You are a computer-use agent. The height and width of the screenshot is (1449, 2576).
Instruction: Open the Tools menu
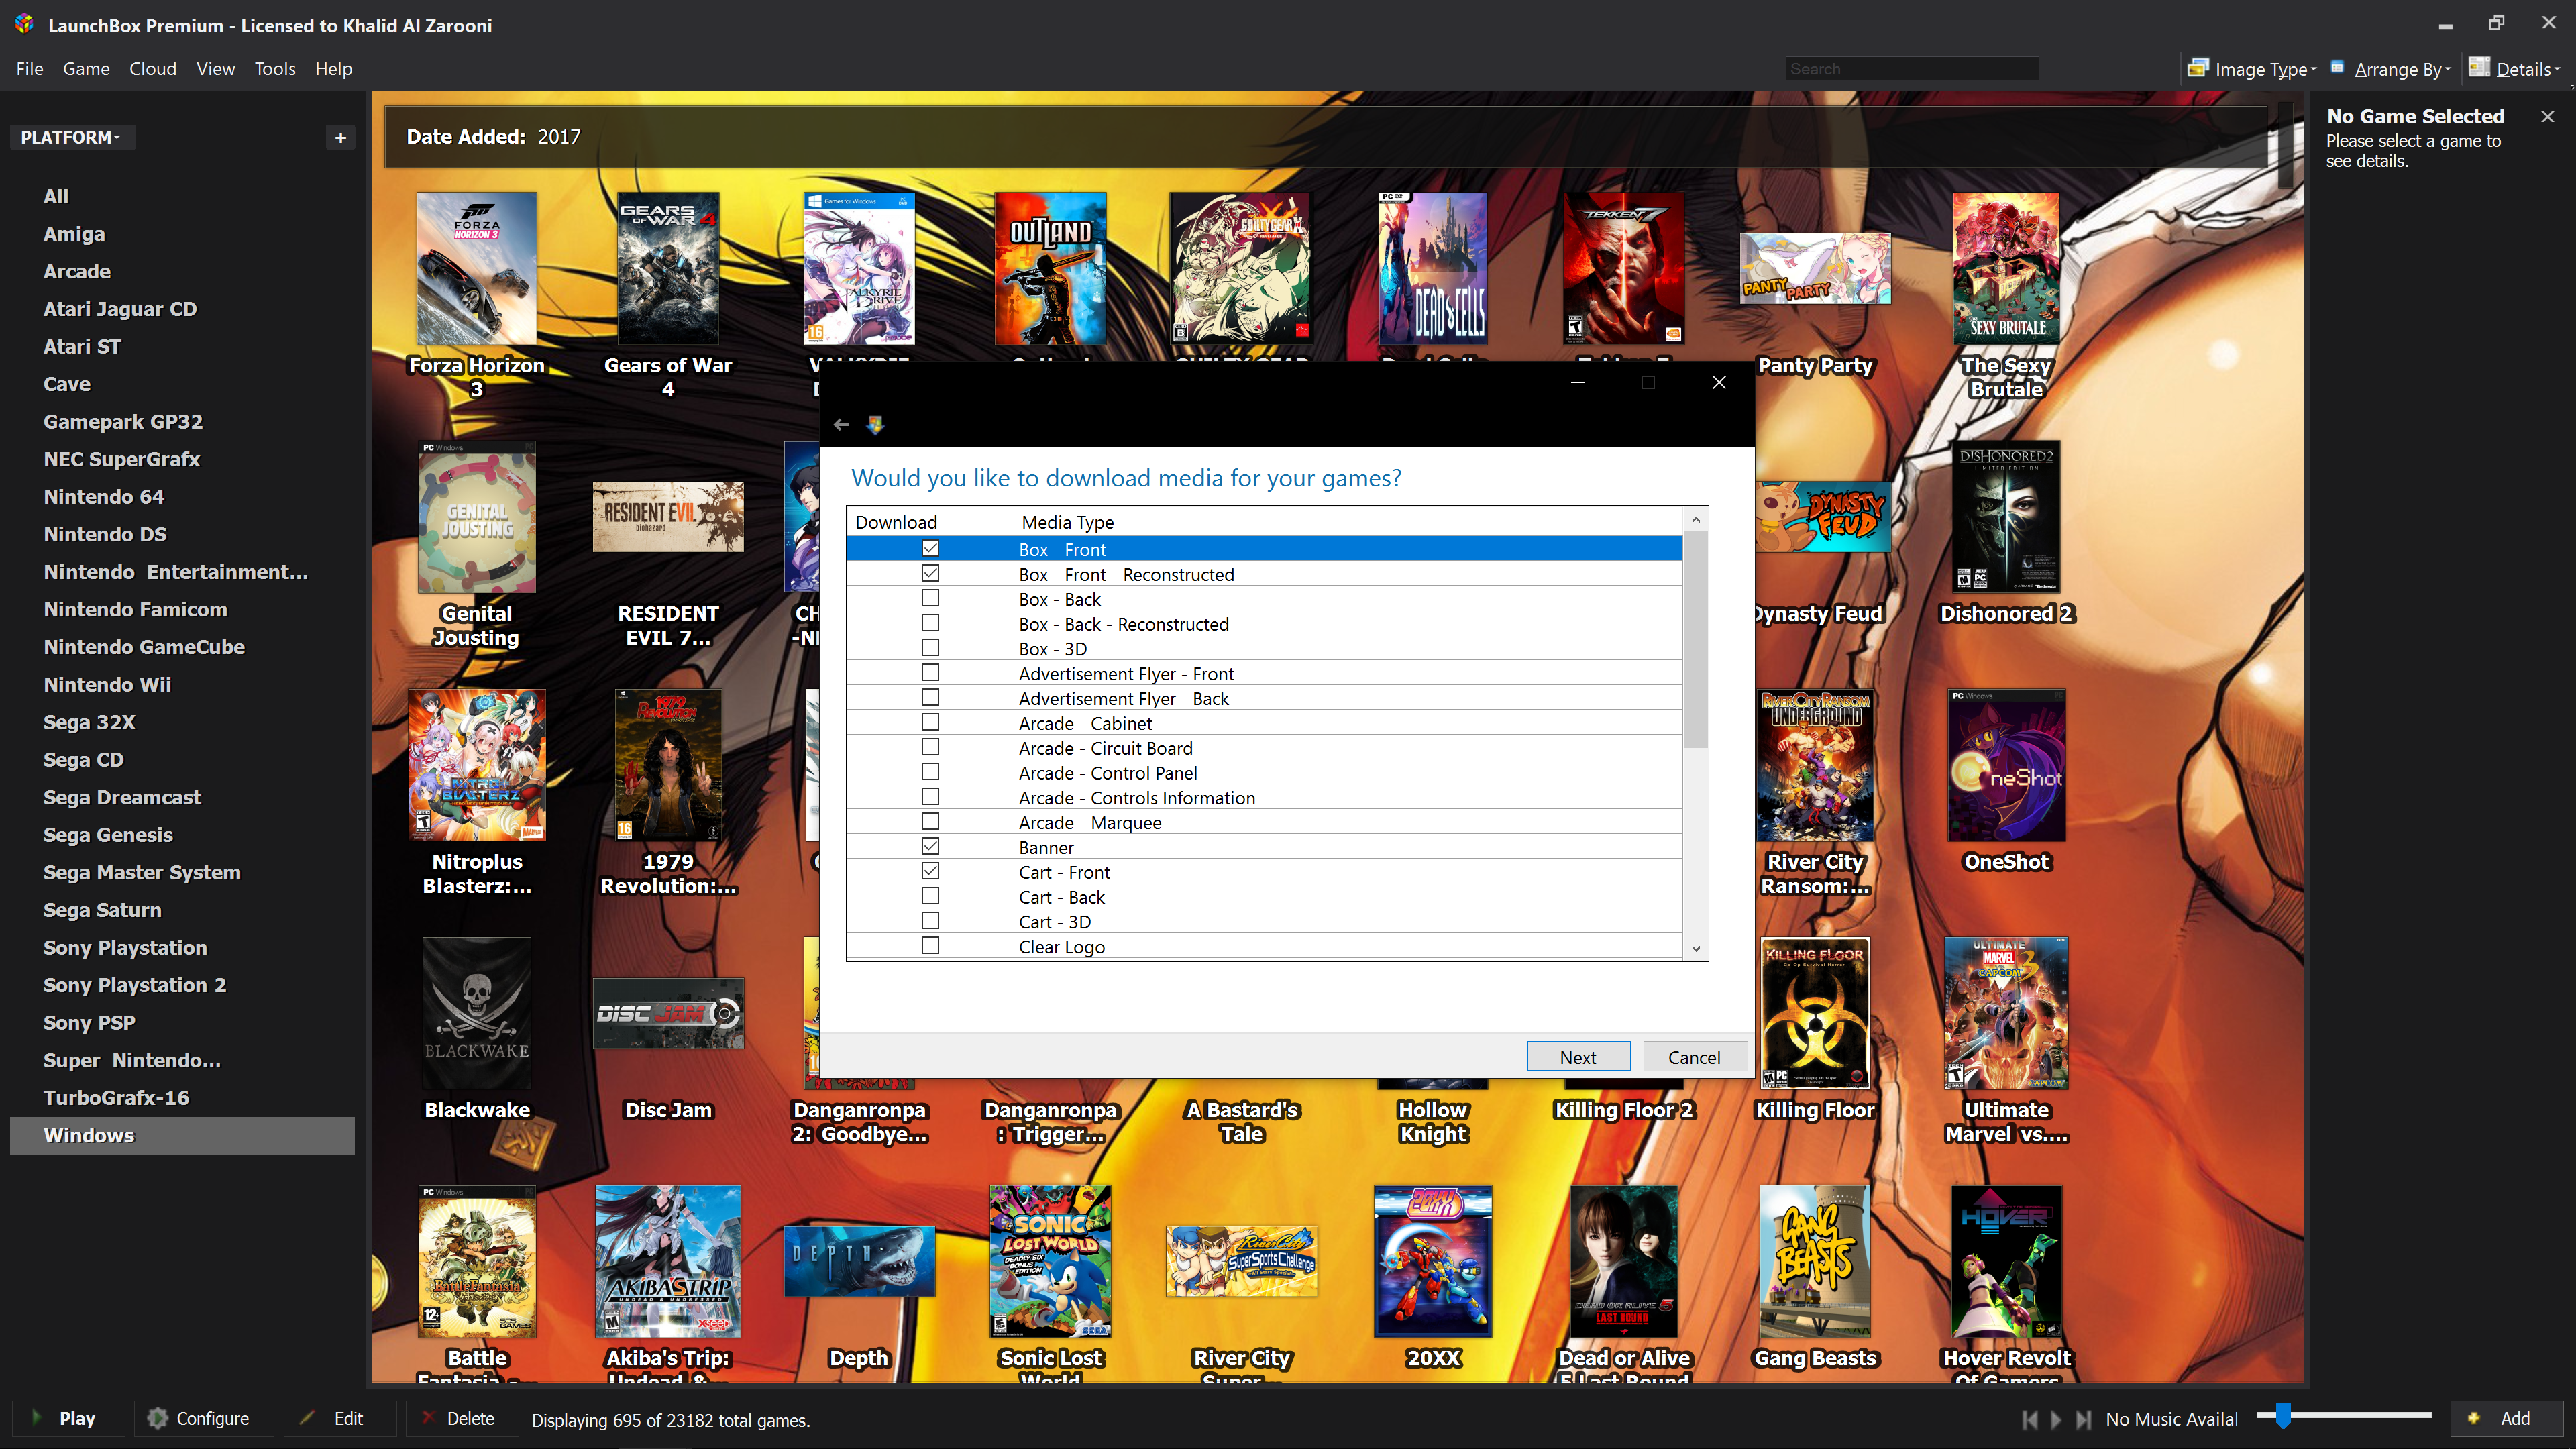click(x=275, y=69)
